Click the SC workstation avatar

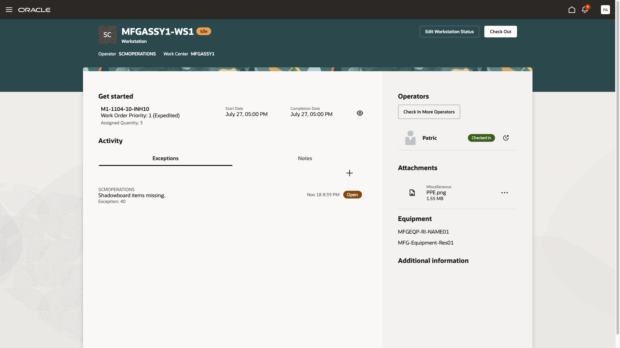[x=108, y=35]
